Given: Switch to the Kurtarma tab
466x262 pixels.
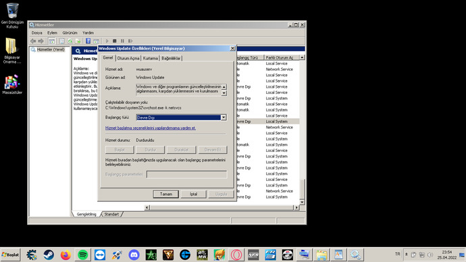Looking at the screenshot, I should (151, 58).
